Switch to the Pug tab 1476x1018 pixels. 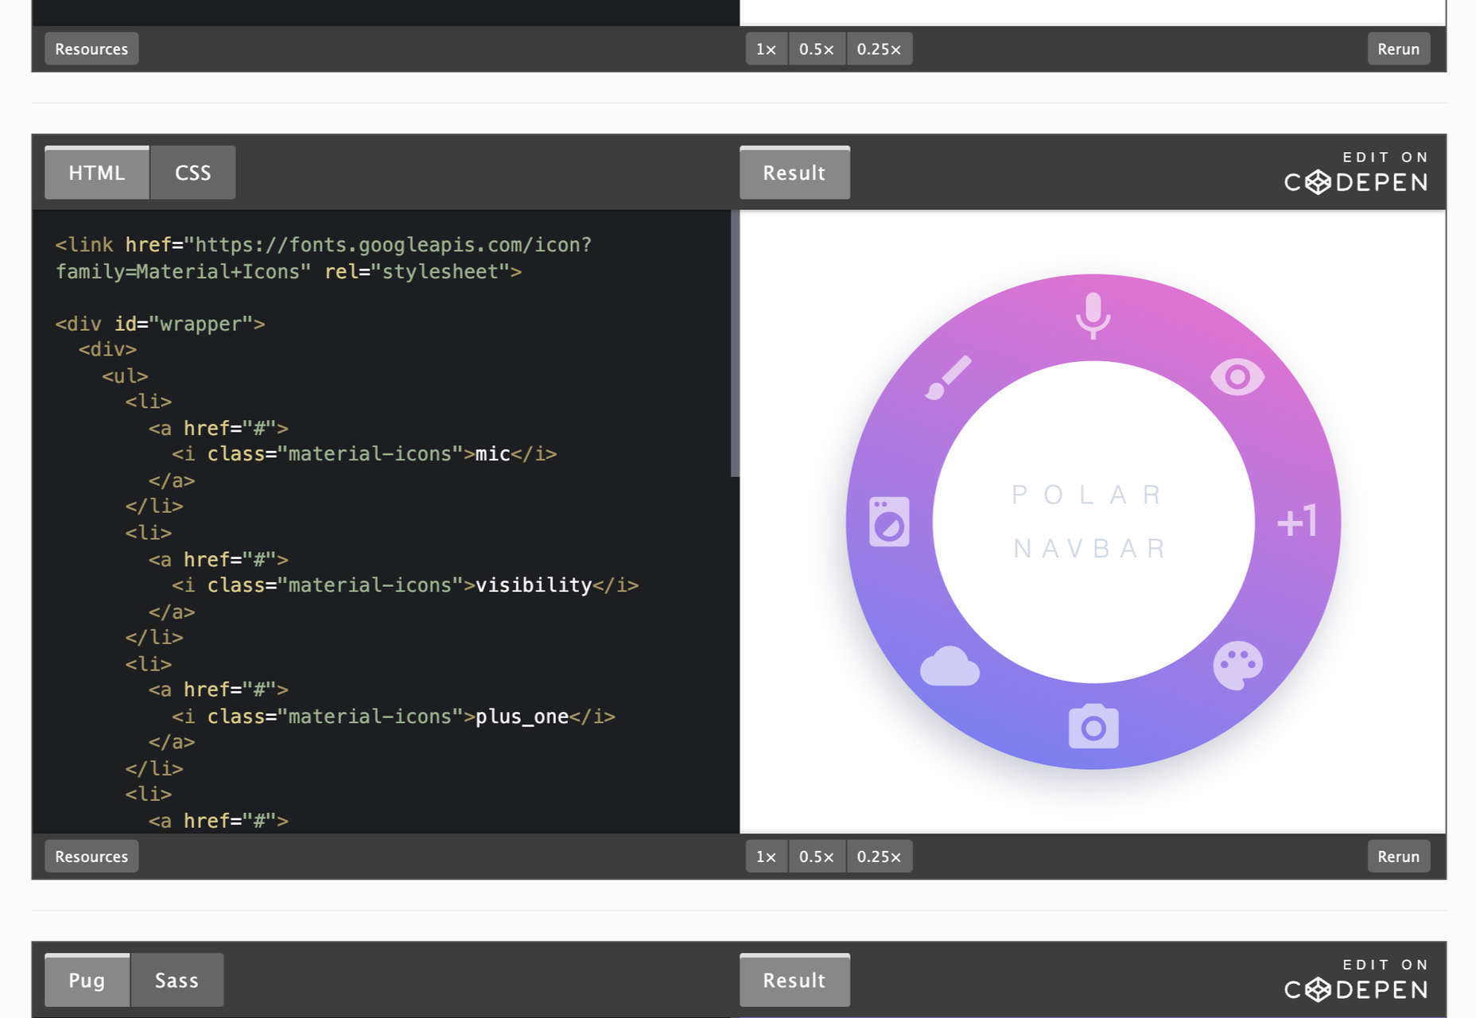[x=87, y=980]
